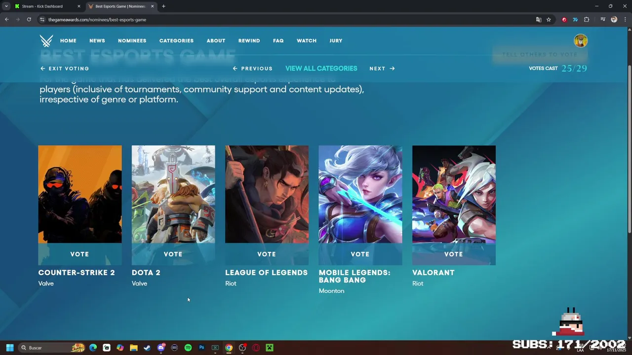Open Photoshop from the taskbar
Viewport: 632px width, 355px height.
click(x=201, y=348)
